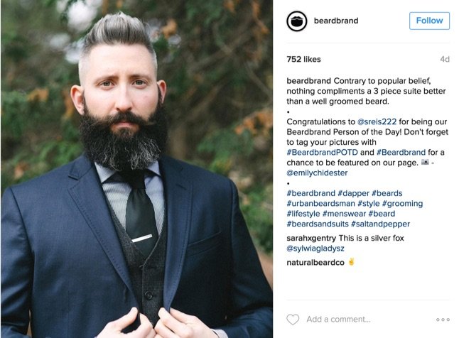Open the three-dot more options menu
459x338 pixels.
pos(443,320)
